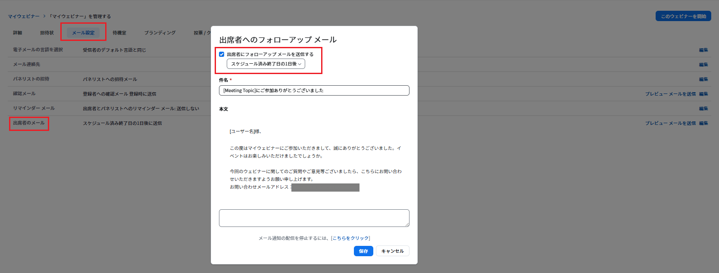The image size is (719, 273).
Task: Click the empty text area below the email body
Action: pos(314,218)
